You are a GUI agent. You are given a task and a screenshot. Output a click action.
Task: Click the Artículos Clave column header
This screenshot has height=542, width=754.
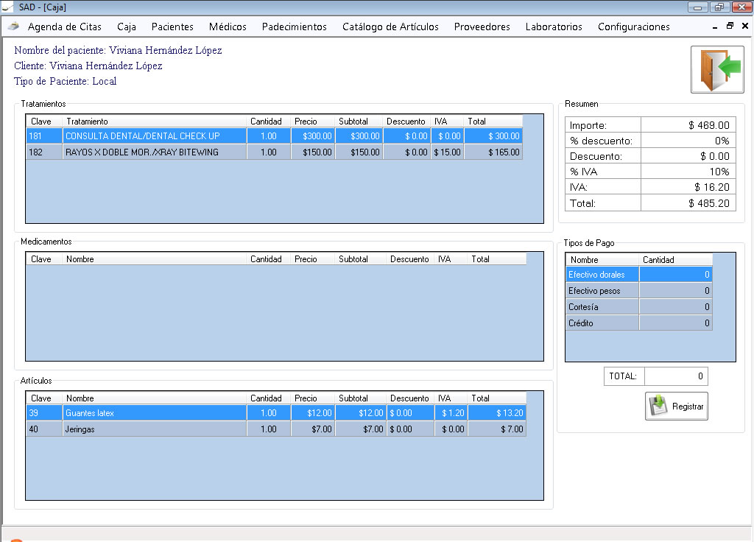coord(44,398)
